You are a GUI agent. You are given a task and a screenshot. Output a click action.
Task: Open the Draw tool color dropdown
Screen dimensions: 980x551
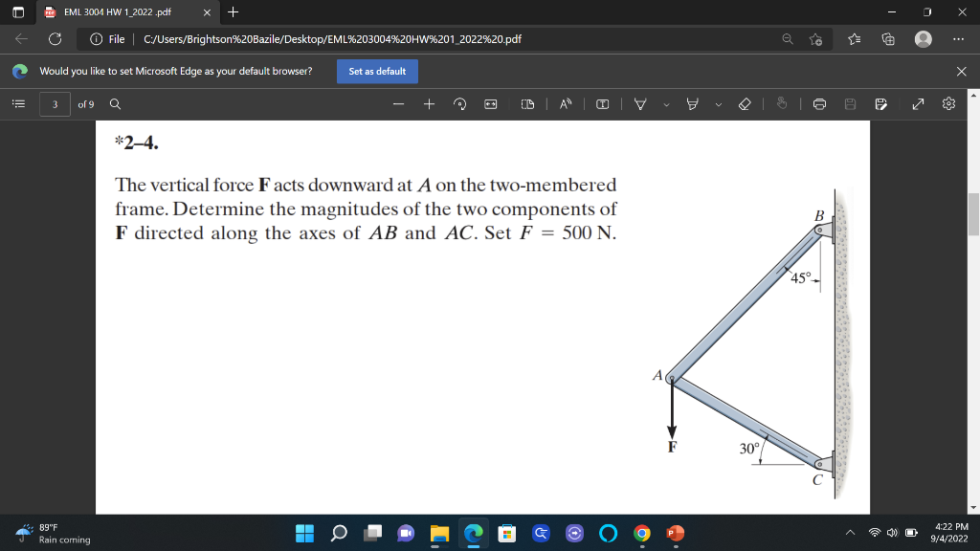click(667, 103)
